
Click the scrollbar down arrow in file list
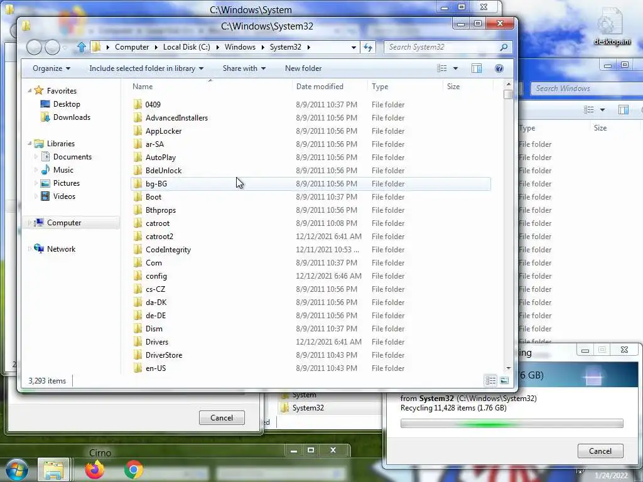point(509,368)
